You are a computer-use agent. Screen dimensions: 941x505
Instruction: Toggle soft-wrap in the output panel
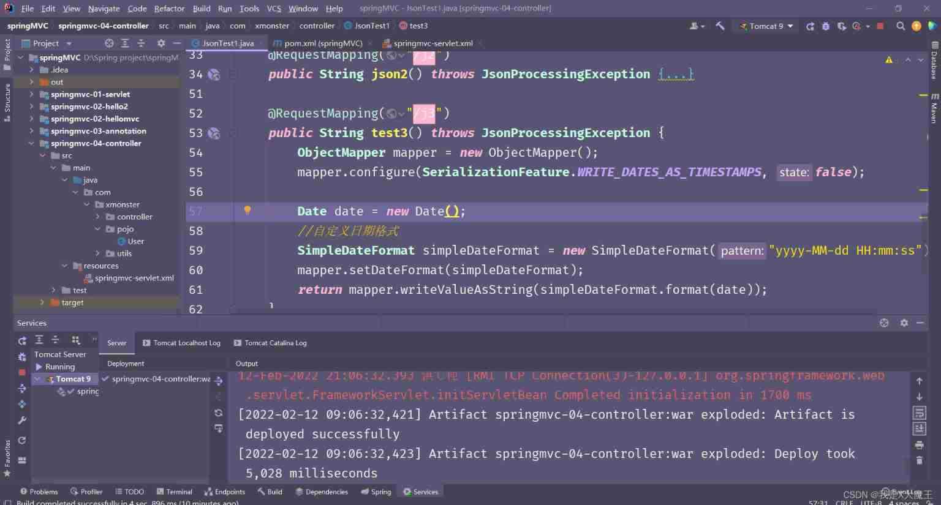(919, 413)
